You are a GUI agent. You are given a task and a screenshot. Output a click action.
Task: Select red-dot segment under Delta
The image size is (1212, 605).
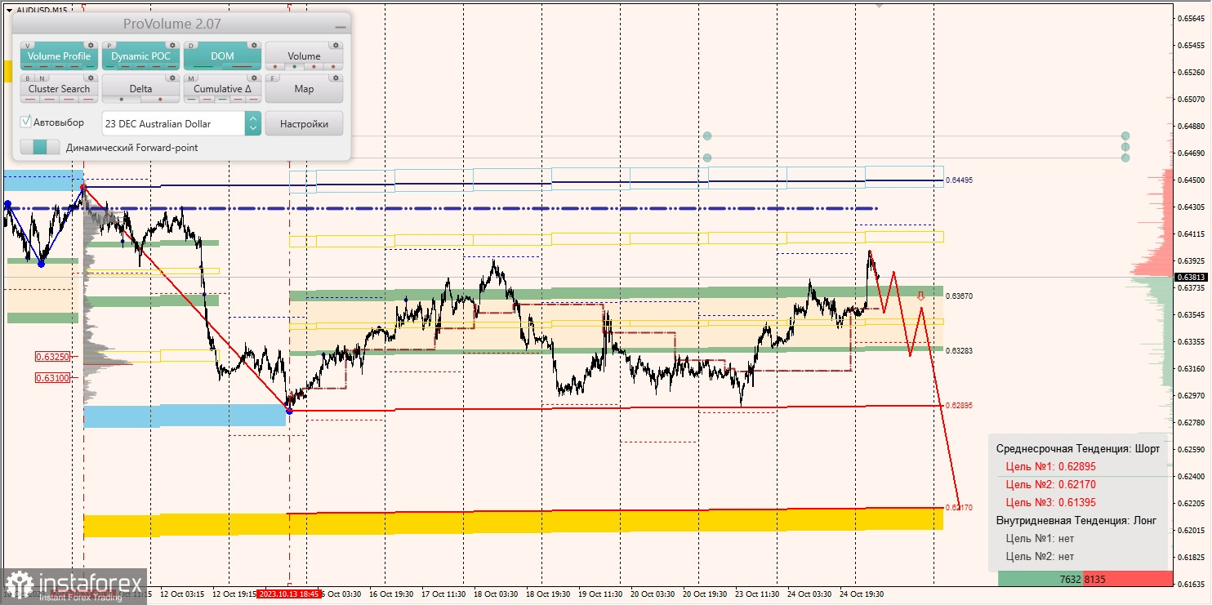pyautogui.click(x=160, y=100)
